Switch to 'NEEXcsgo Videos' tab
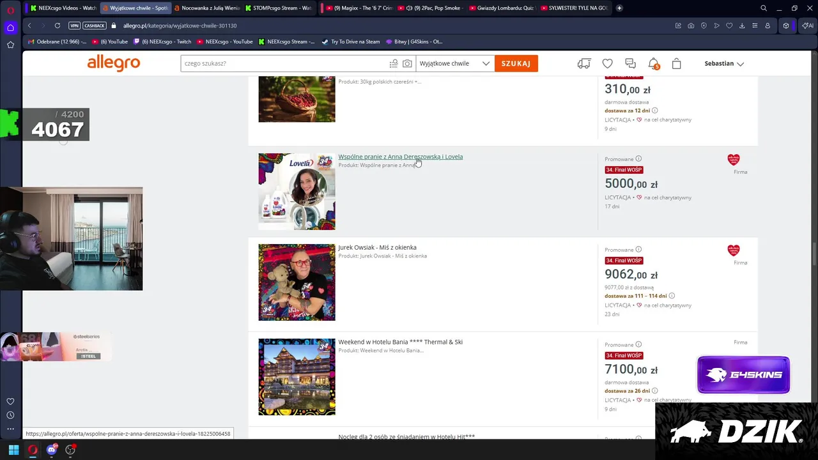Image resolution: width=818 pixels, height=460 pixels. [x=63, y=8]
